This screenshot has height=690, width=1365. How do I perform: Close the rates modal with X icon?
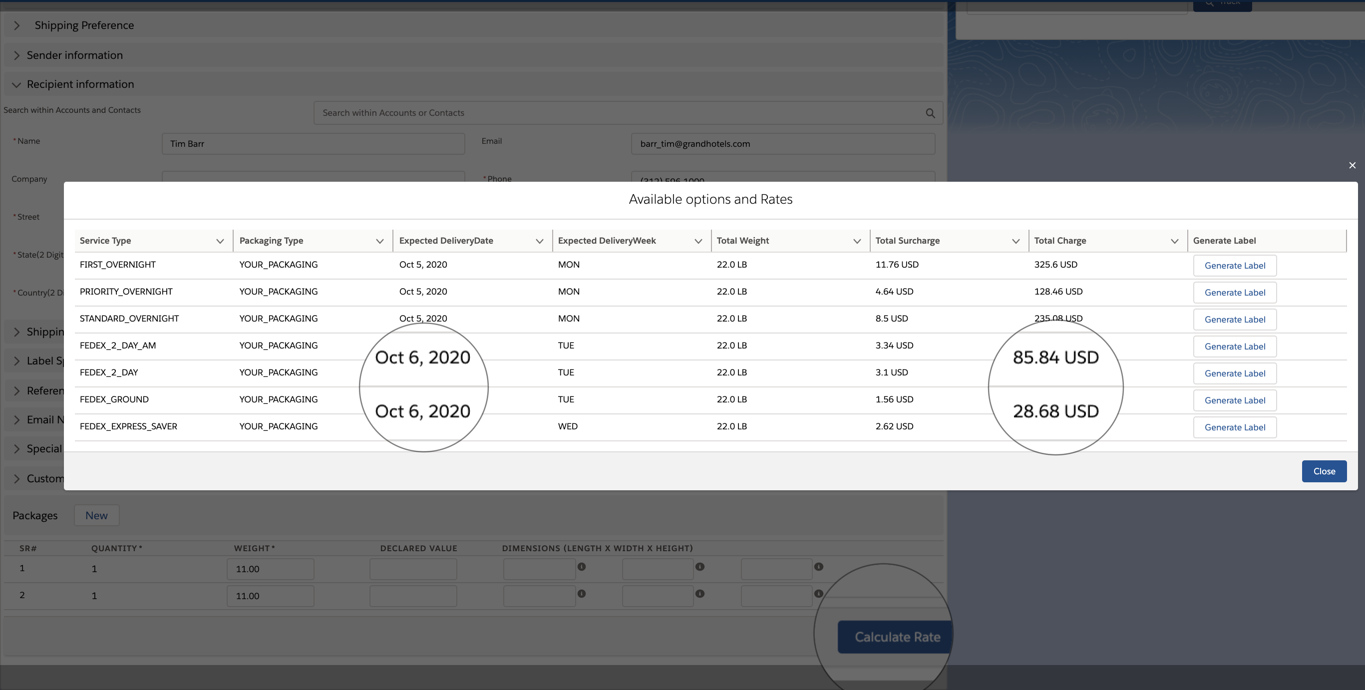(x=1353, y=165)
